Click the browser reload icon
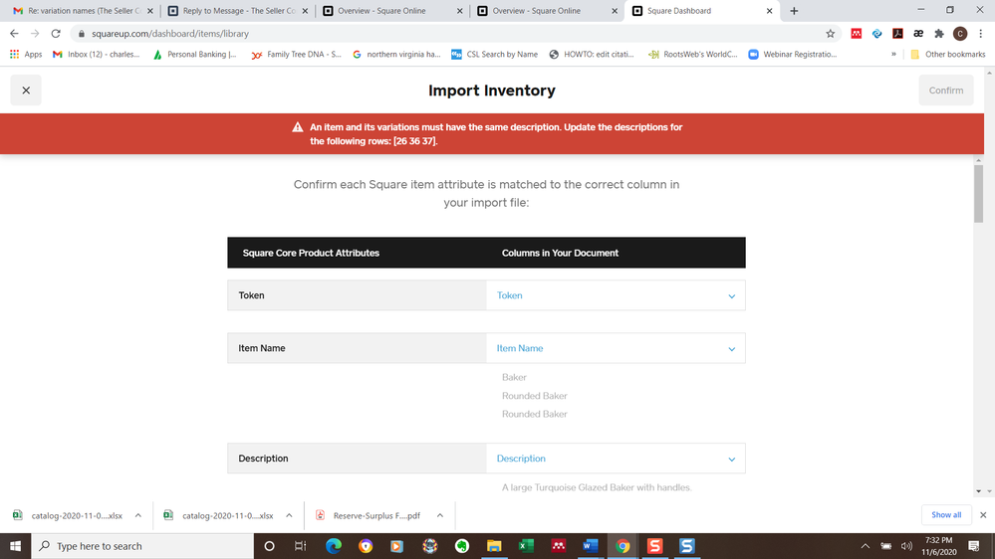 [x=56, y=33]
